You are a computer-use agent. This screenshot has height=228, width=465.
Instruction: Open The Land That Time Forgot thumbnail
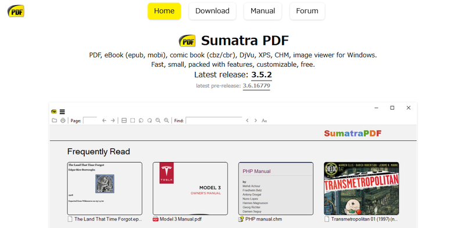click(x=105, y=189)
